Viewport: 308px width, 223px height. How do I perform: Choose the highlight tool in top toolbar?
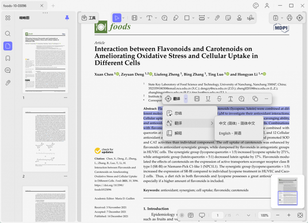point(134,18)
